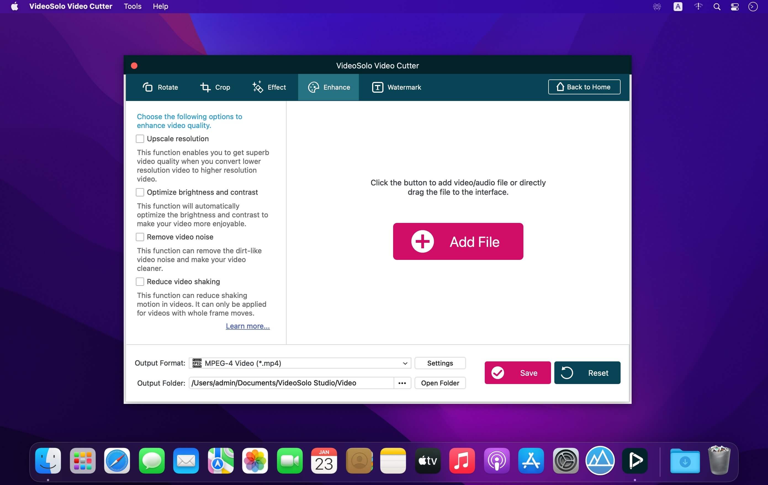The image size is (768, 485).
Task: Click the Output Folder ellipsis menu
Action: click(402, 383)
